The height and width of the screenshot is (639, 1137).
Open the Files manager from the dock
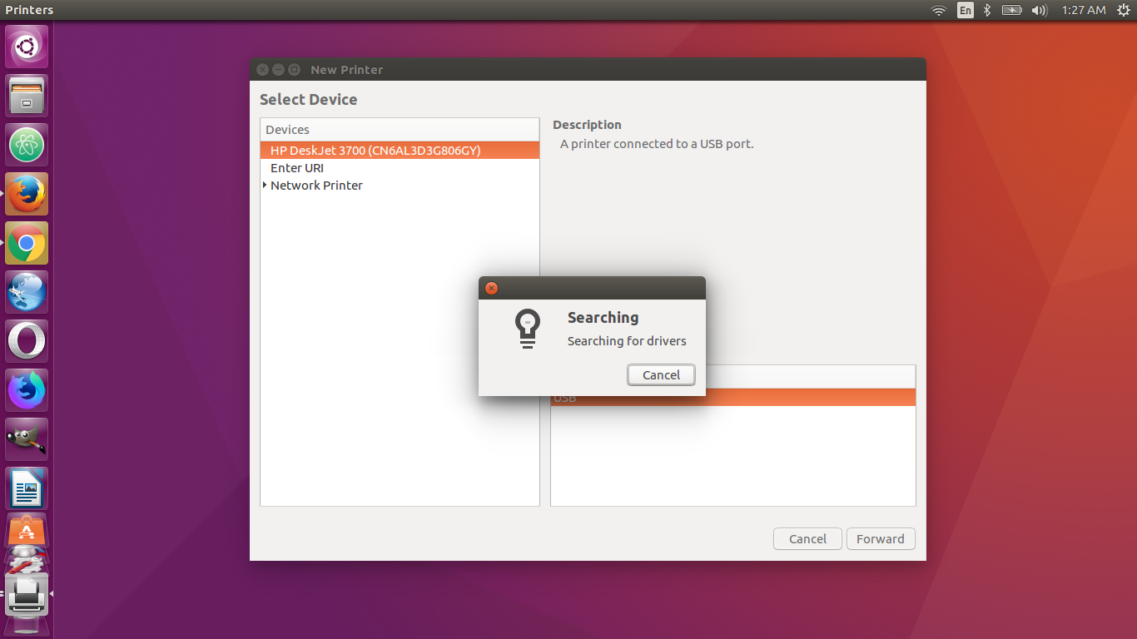[27, 96]
